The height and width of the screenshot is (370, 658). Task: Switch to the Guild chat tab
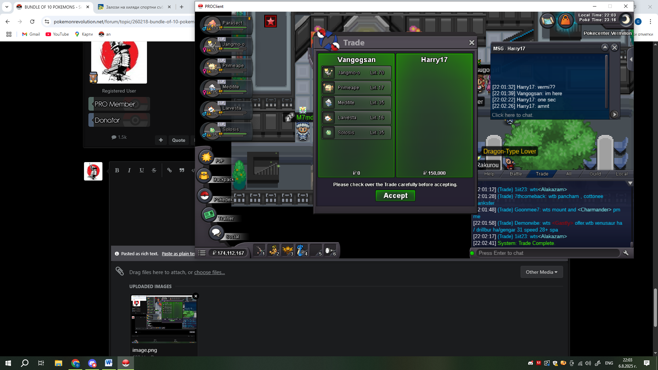(x=595, y=174)
